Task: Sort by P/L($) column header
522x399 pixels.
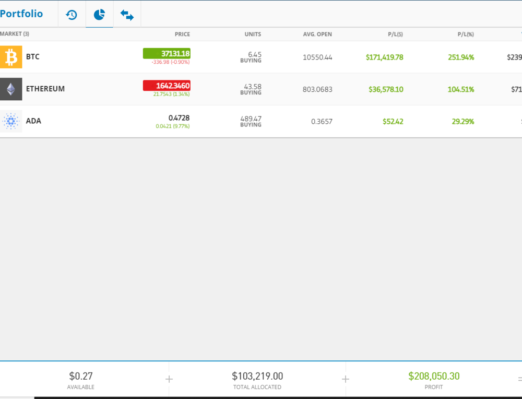Action: (x=395, y=34)
